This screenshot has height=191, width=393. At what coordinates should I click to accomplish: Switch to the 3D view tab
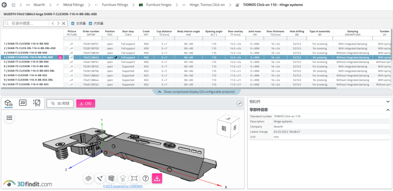click(9, 103)
